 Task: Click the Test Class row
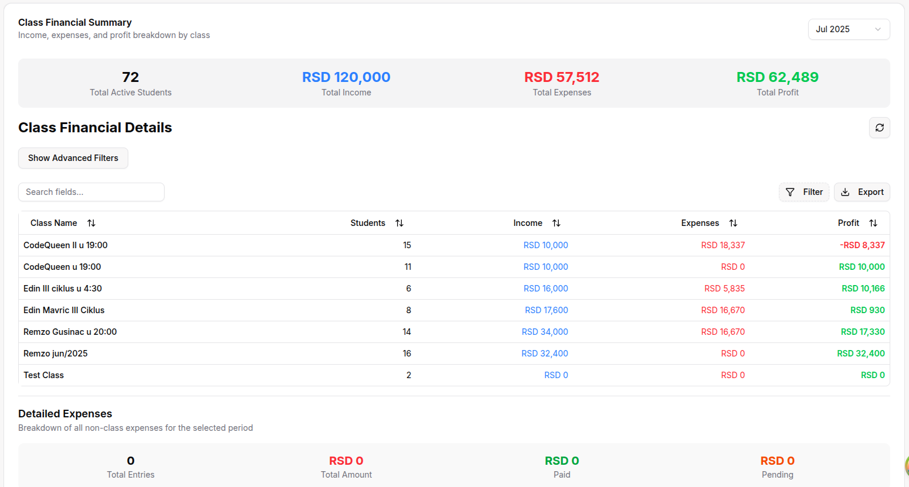point(44,375)
